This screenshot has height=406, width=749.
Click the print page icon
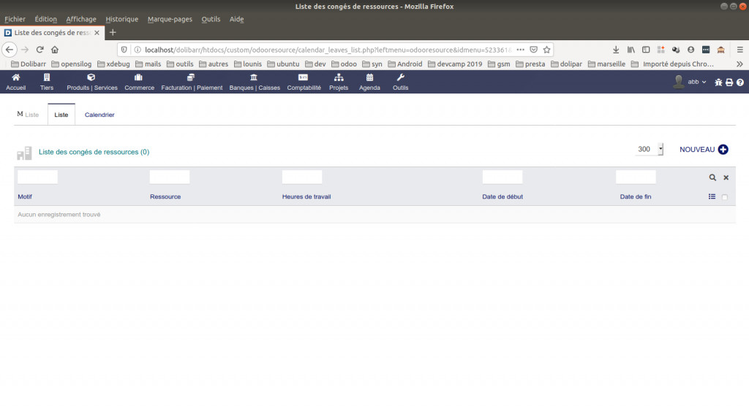729,83
